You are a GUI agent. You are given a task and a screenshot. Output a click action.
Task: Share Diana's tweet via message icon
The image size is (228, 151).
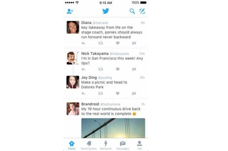[134, 43]
